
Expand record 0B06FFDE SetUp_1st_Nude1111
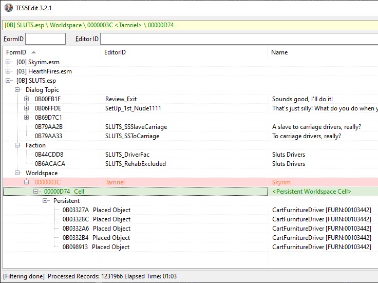(x=27, y=108)
